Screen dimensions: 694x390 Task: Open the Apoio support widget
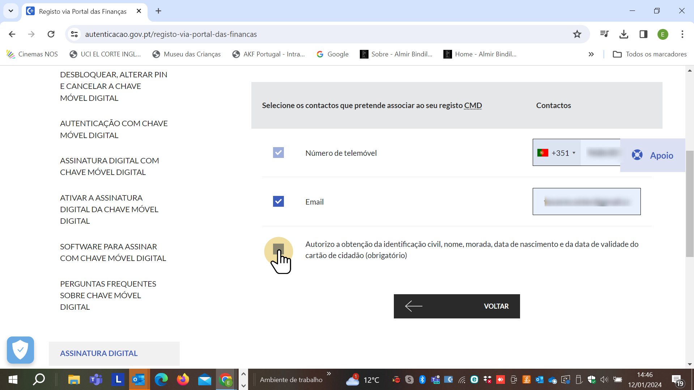[653, 155]
